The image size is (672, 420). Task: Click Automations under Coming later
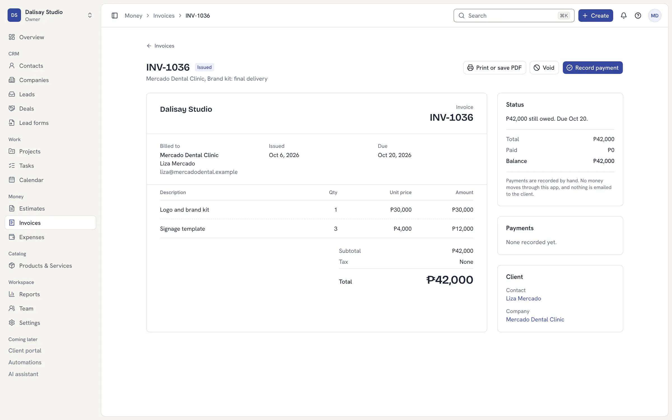(25, 362)
